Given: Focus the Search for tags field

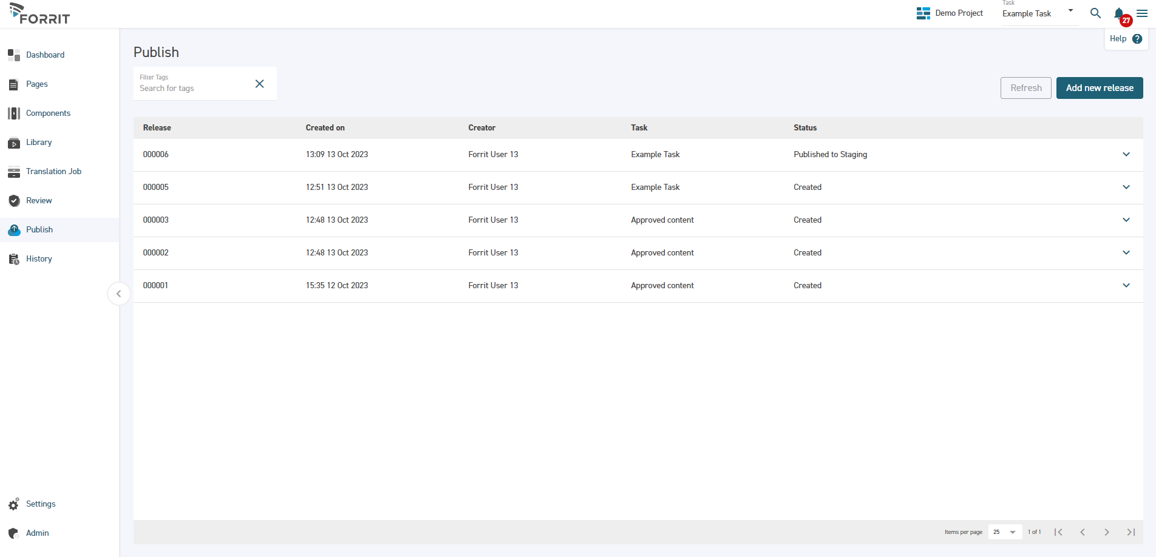Looking at the screenshot, I should (x=191, y=89).
